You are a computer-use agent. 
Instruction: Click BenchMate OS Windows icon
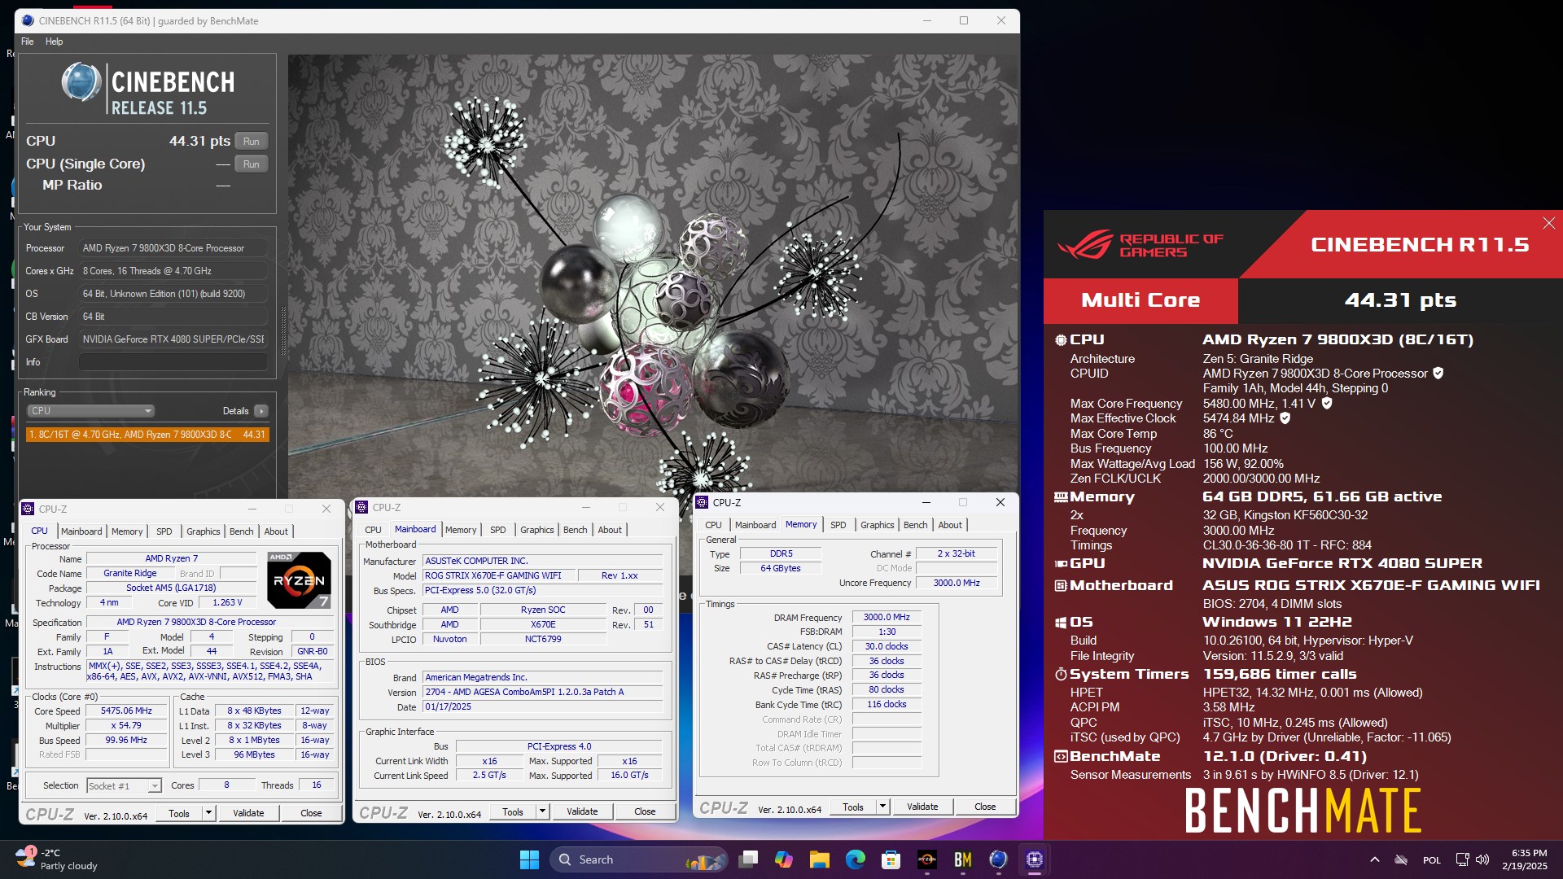pos(1061,623)
